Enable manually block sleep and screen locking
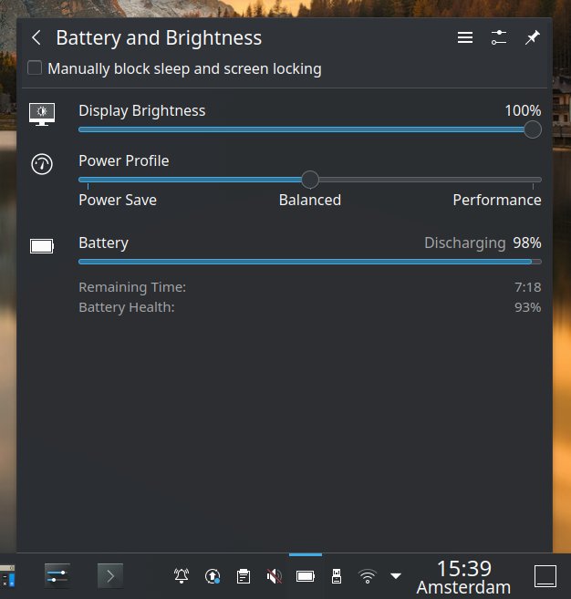This screenshot has width=571, height=599. [x=35, y=68]
